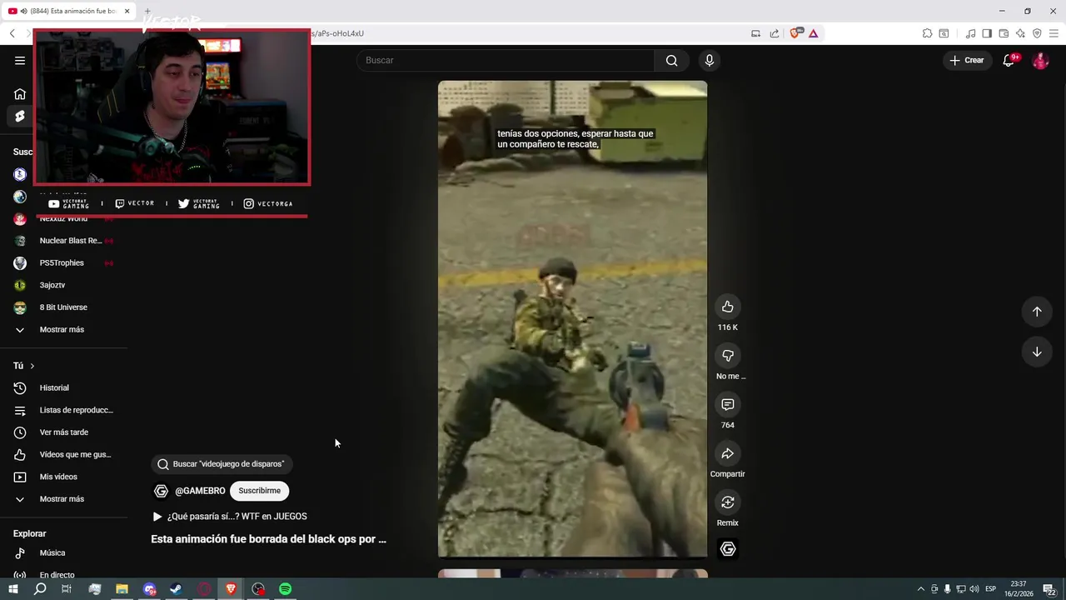Search 'videojuego de disparos' suggestion
Image resolution: width=1066 pixels, height=600 pixels.
[x=222, y=464]
